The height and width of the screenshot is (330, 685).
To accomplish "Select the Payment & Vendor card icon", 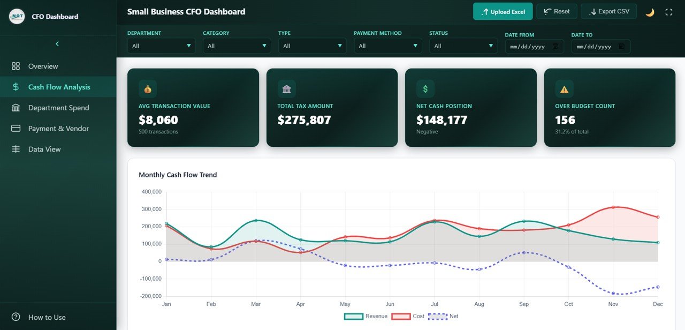I will click(x=17, y=128).
